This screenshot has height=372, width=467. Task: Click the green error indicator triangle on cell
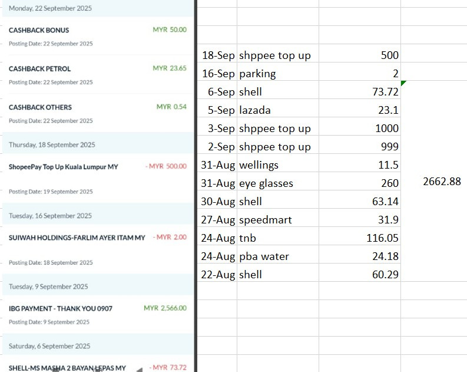tap(403, 83)
